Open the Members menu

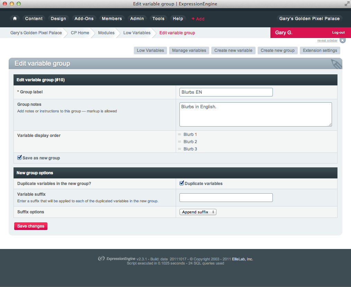[112, 19]
